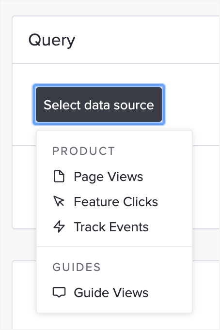Click divider line between Product and Guides
Image resolution: width=220 pixels, height=330 pixels.
pos(114,246)
